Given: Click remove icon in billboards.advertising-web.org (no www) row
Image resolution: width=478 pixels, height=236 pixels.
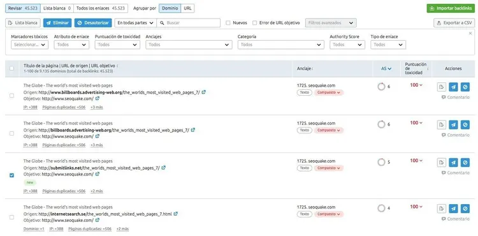Looking at the screenshot, I should (453, 125).
